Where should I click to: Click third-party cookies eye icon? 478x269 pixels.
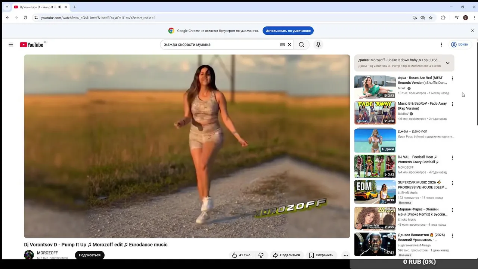[423, 18]
